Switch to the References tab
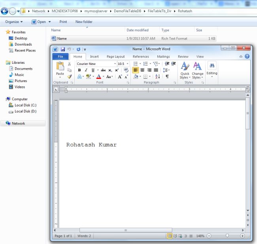The image size is (257, 244). pos(141,57)
